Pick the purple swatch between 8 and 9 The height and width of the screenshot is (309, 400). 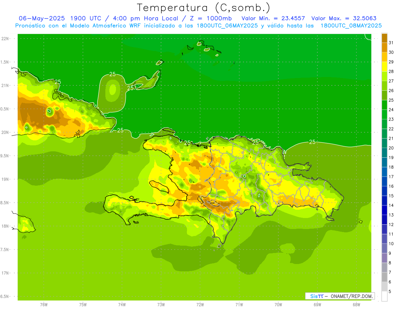tap(384, 258)
